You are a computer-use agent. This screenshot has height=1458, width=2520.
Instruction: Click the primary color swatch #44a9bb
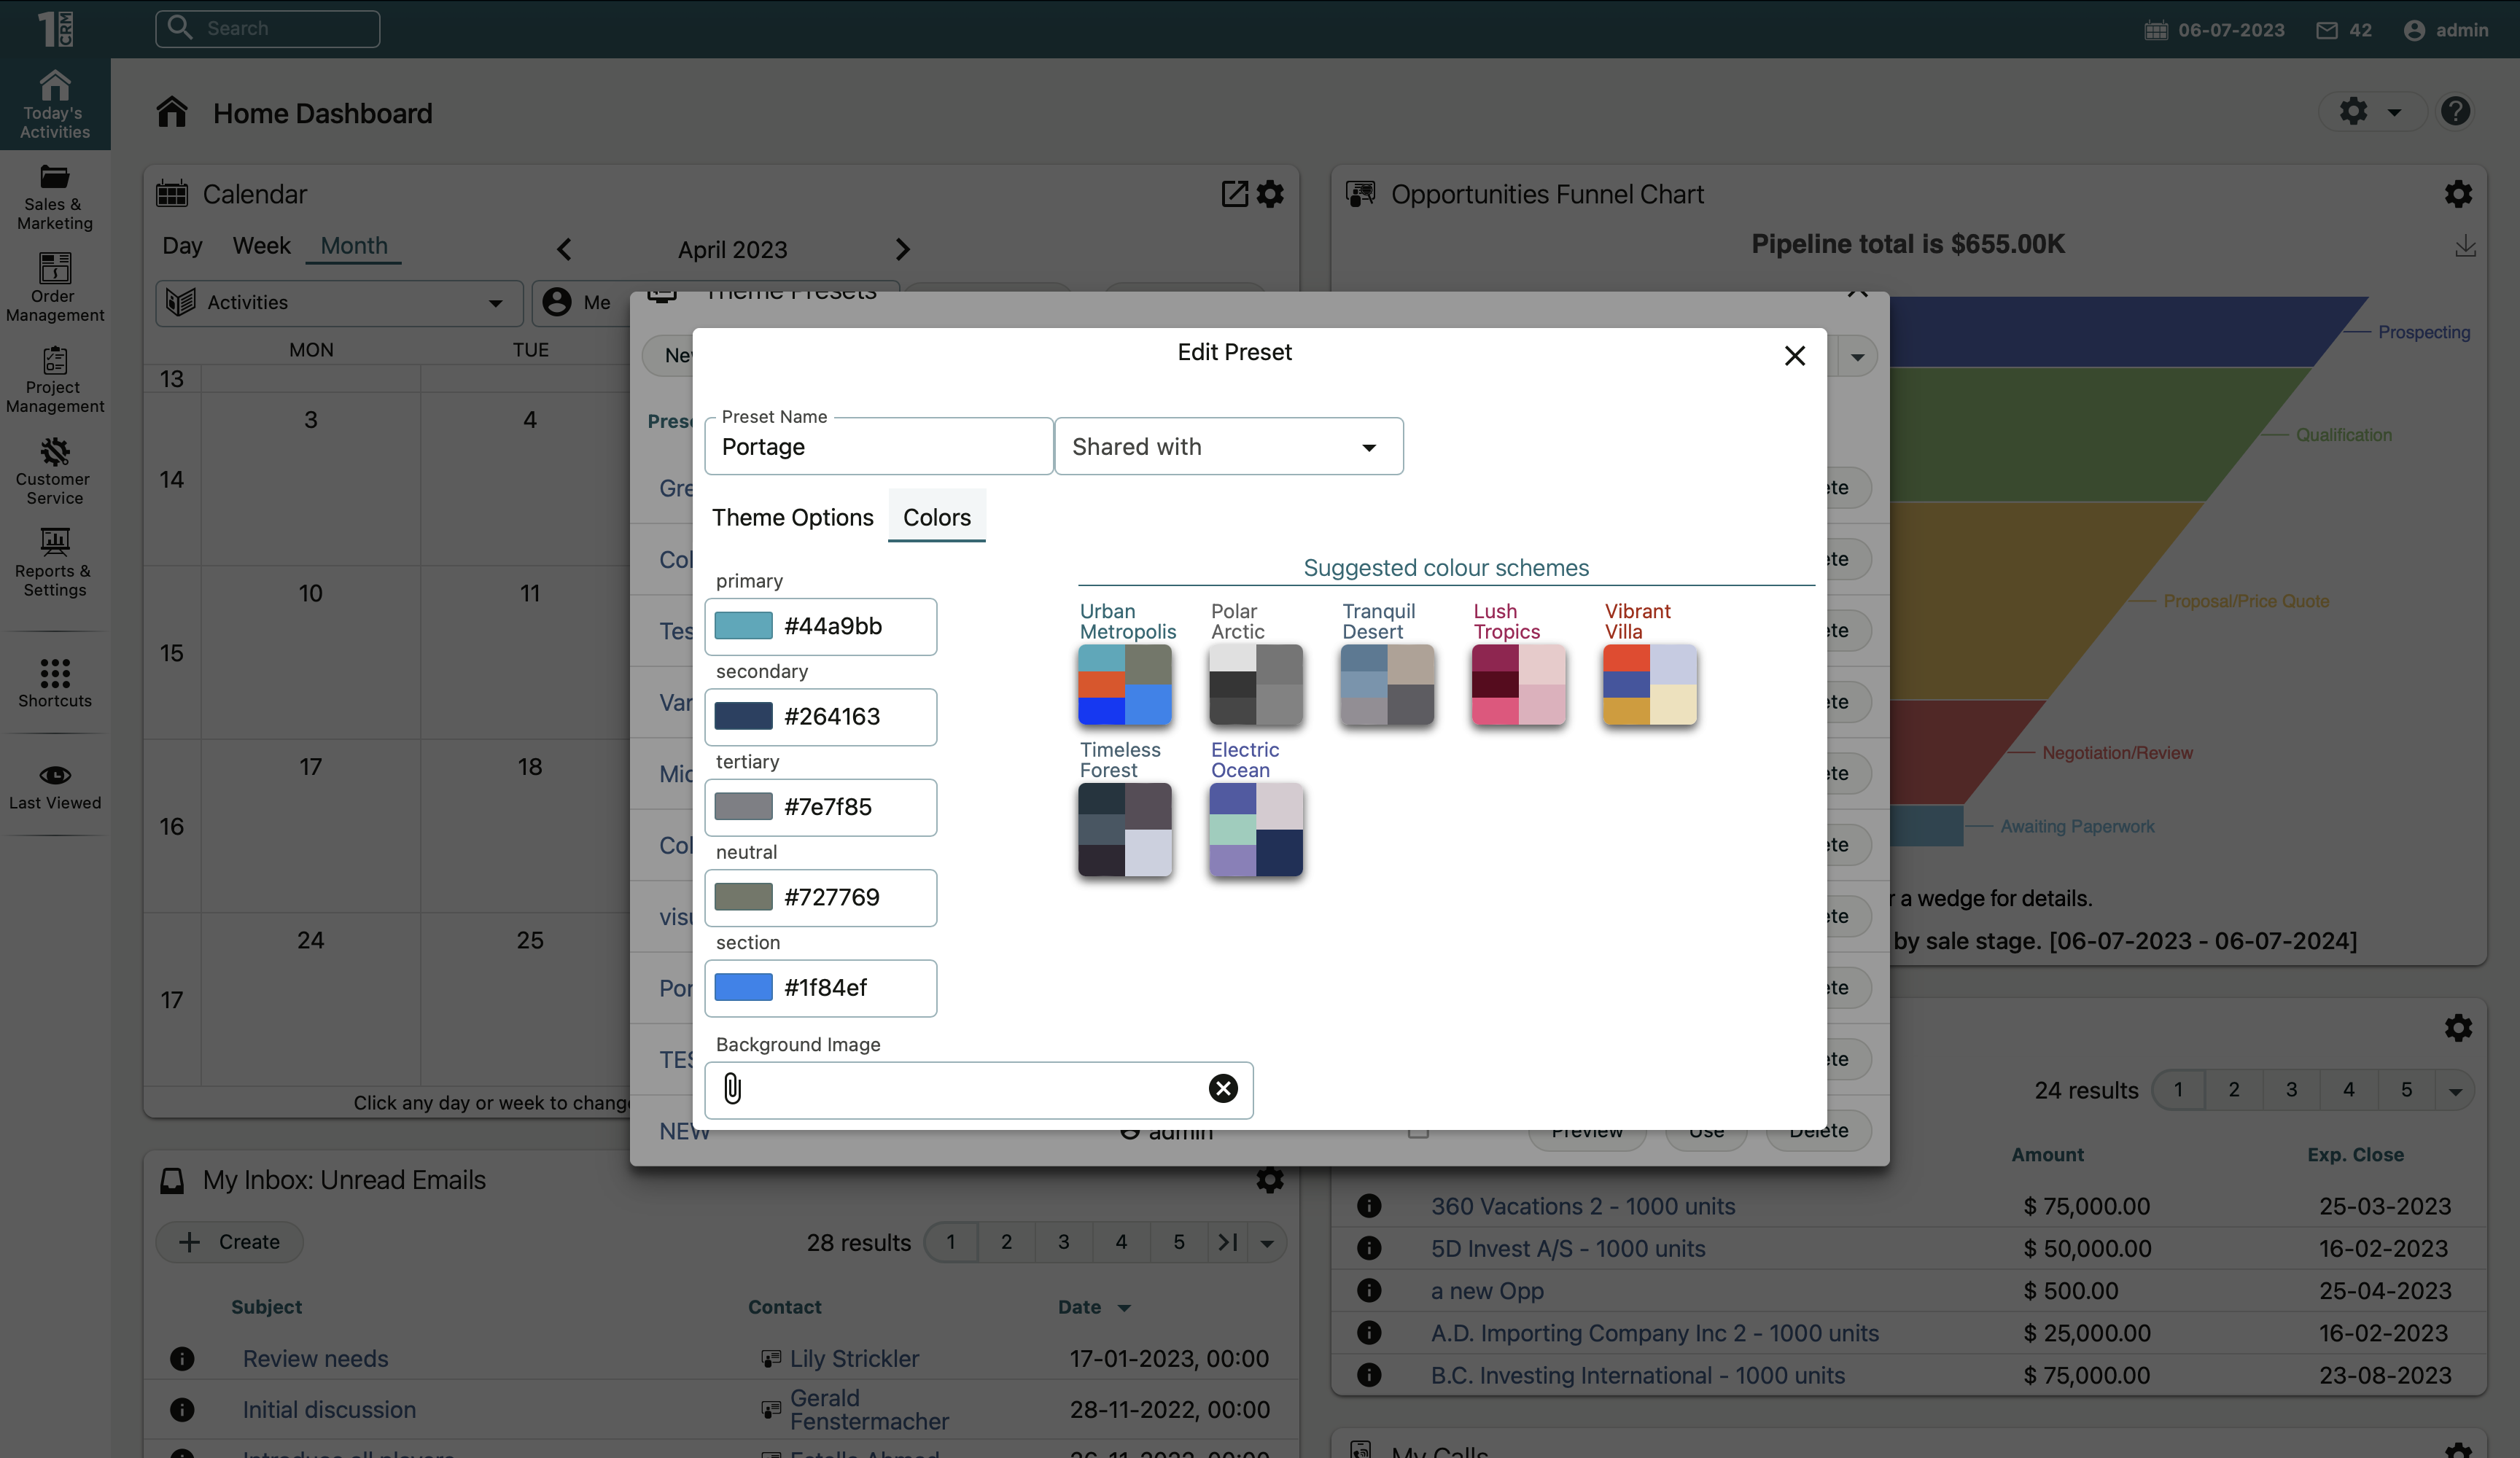(x=743, y=626)
